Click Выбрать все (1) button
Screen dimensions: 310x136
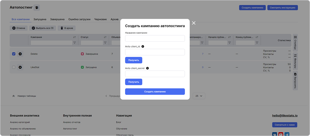[x=42, y=28]
